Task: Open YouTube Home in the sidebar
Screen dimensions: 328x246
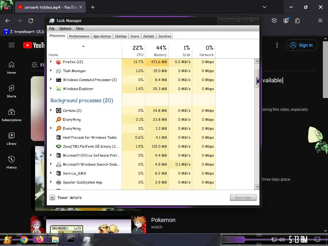Action: click(12, 68)
